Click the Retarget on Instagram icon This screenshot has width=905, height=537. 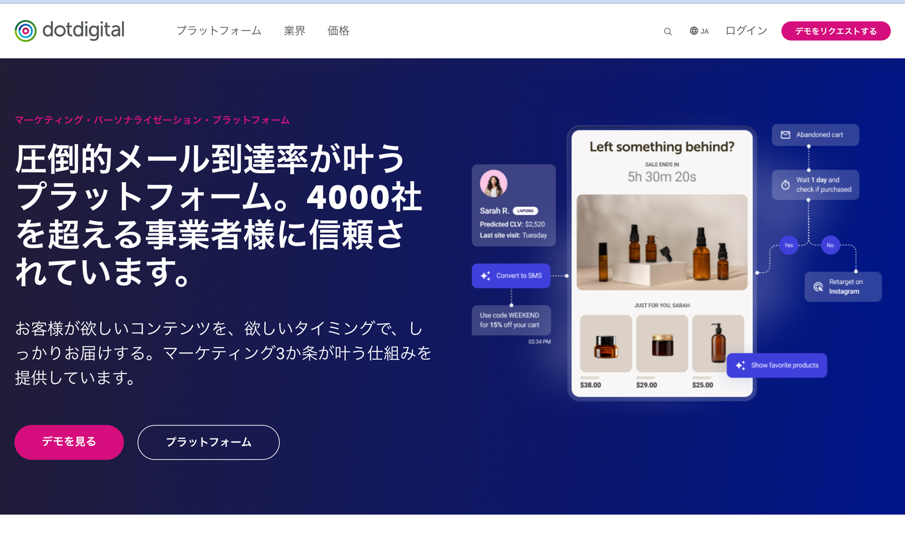818,287
